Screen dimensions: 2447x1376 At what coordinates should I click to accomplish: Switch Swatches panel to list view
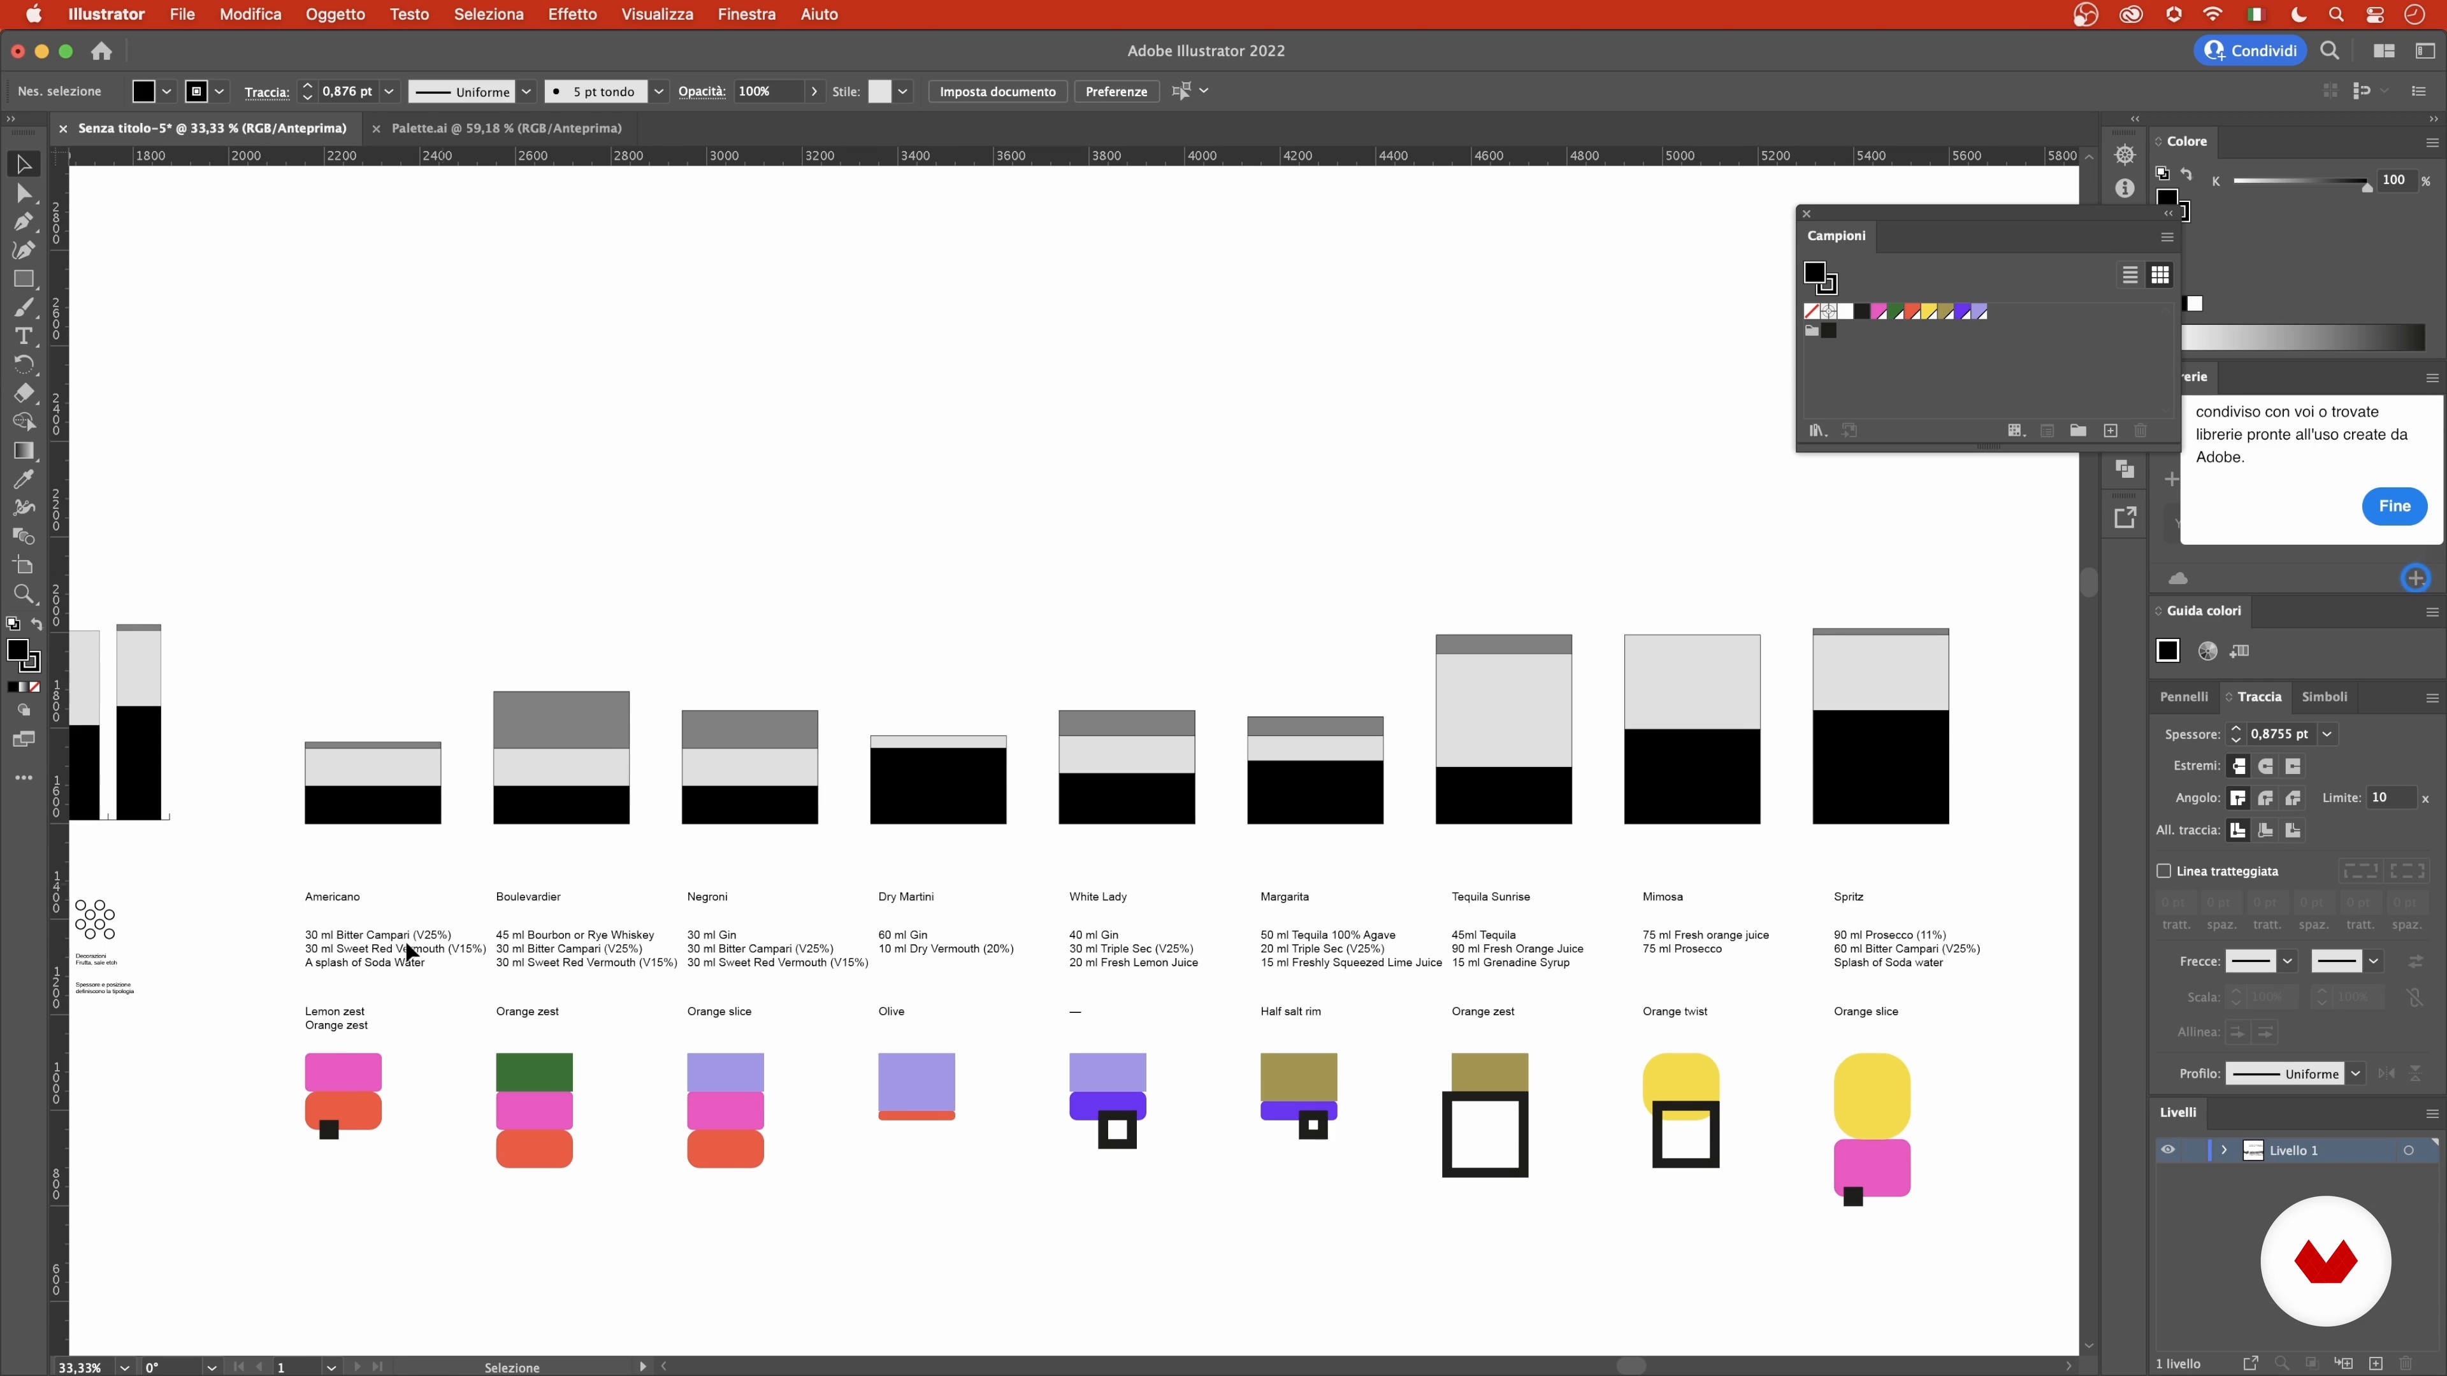tap(2130, 275)
